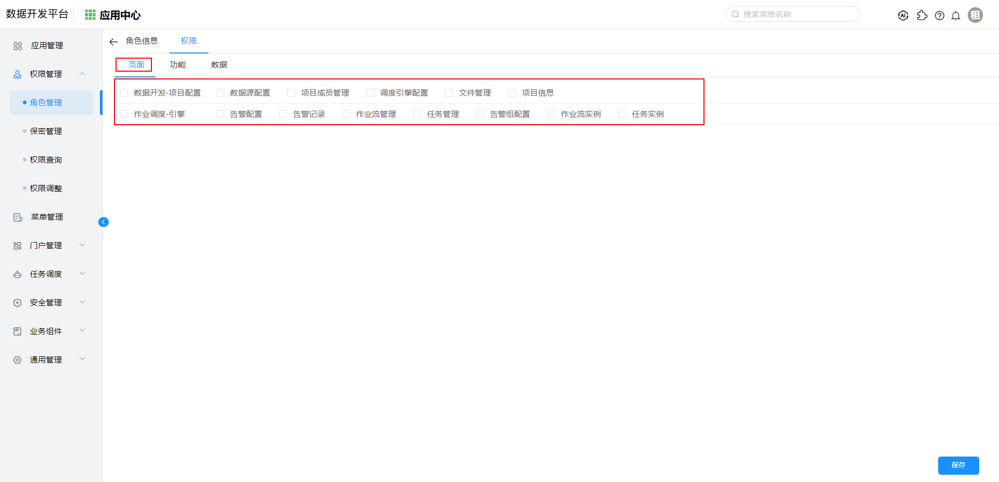This screenshot has width=999, height=482.
Task: Enable the 文件管理 page permission checkbox
Action: pos(450,93)
